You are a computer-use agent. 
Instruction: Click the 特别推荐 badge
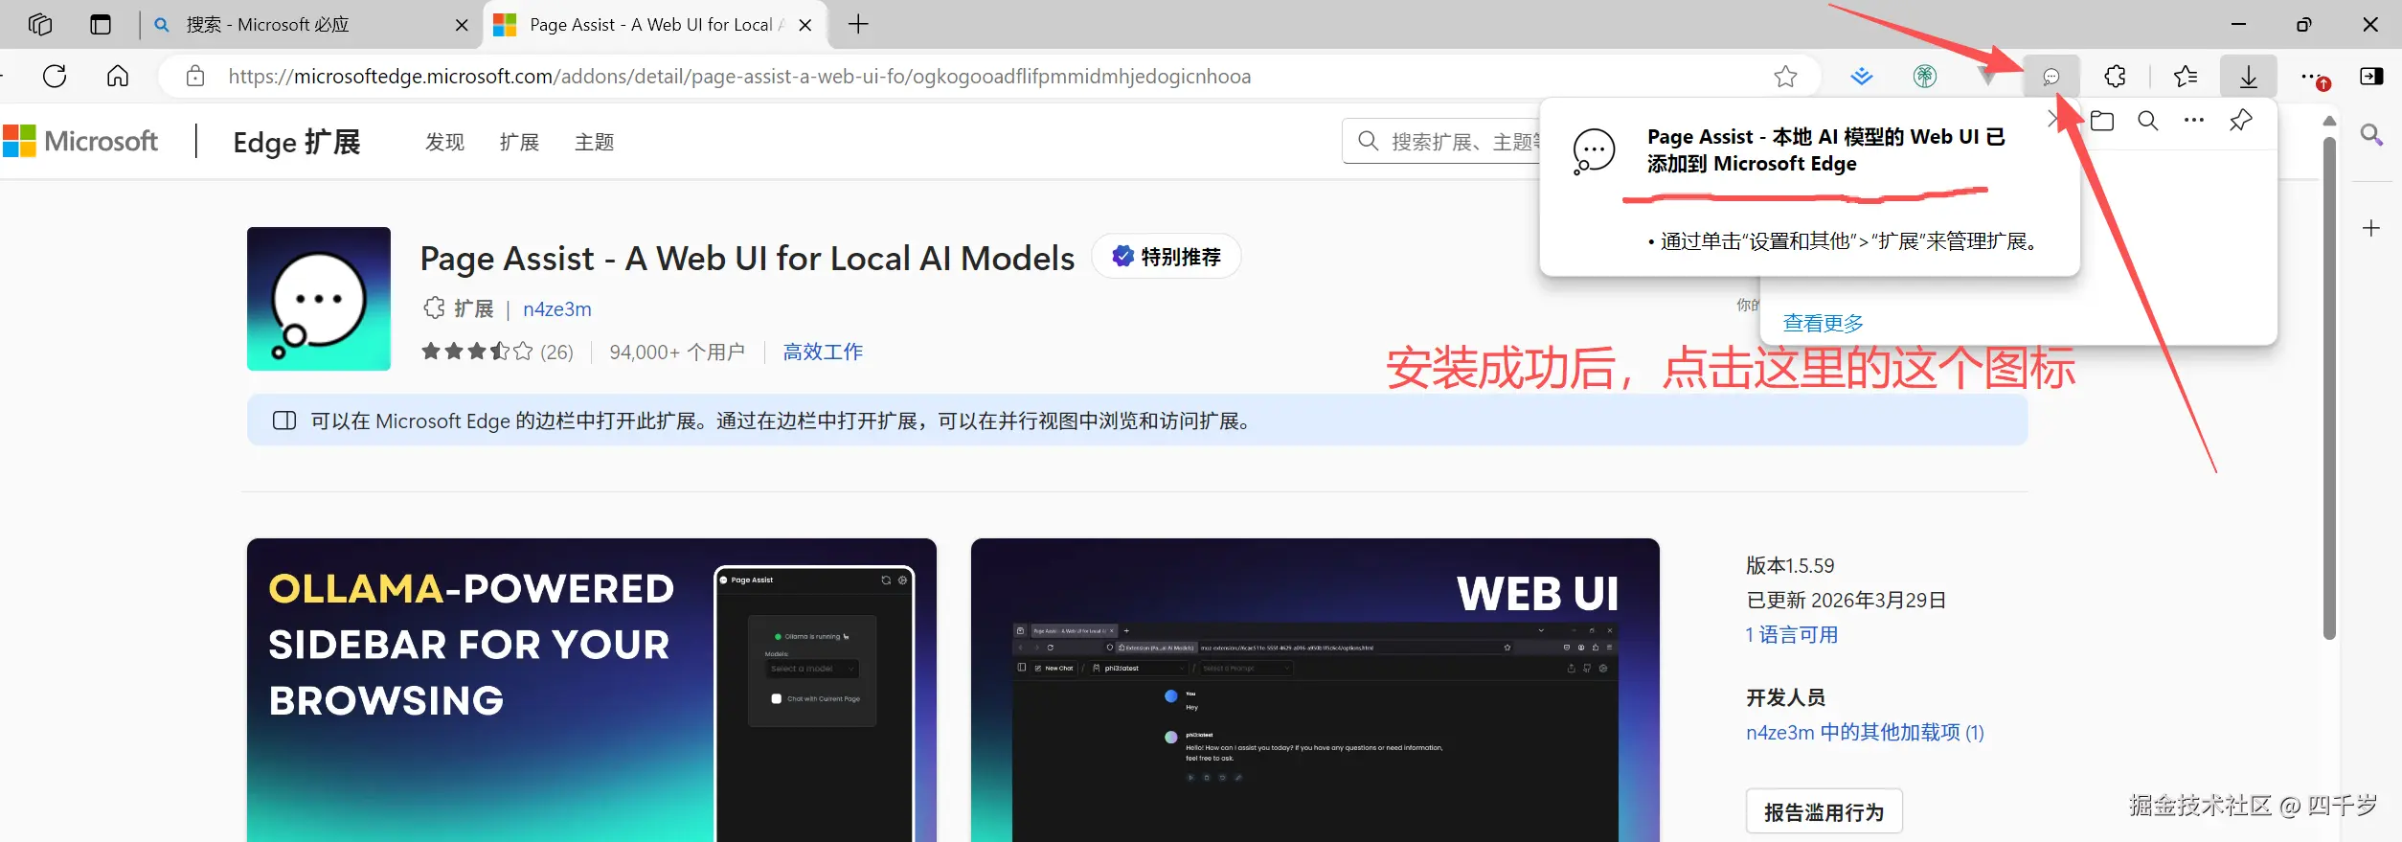[1167, 257]
